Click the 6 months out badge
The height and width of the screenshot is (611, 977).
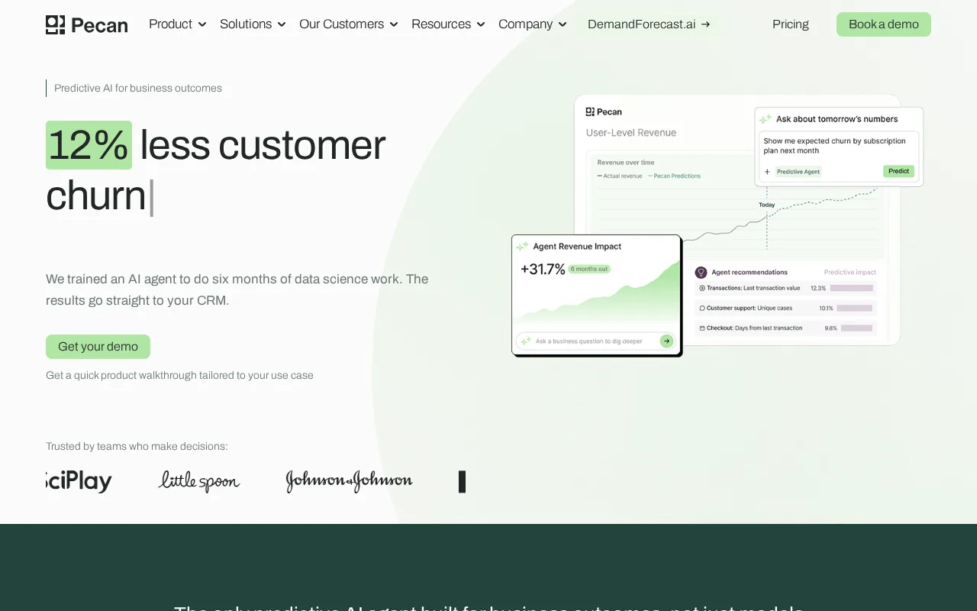click(x=589, y=269)
